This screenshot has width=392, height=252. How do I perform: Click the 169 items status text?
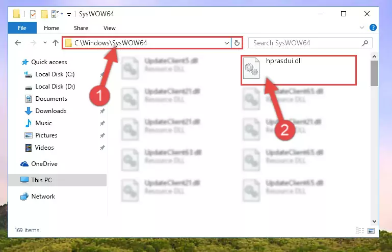point(27,230)
